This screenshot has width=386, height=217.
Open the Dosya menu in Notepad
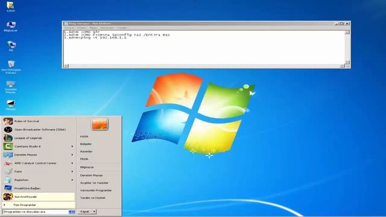point(69,28)
